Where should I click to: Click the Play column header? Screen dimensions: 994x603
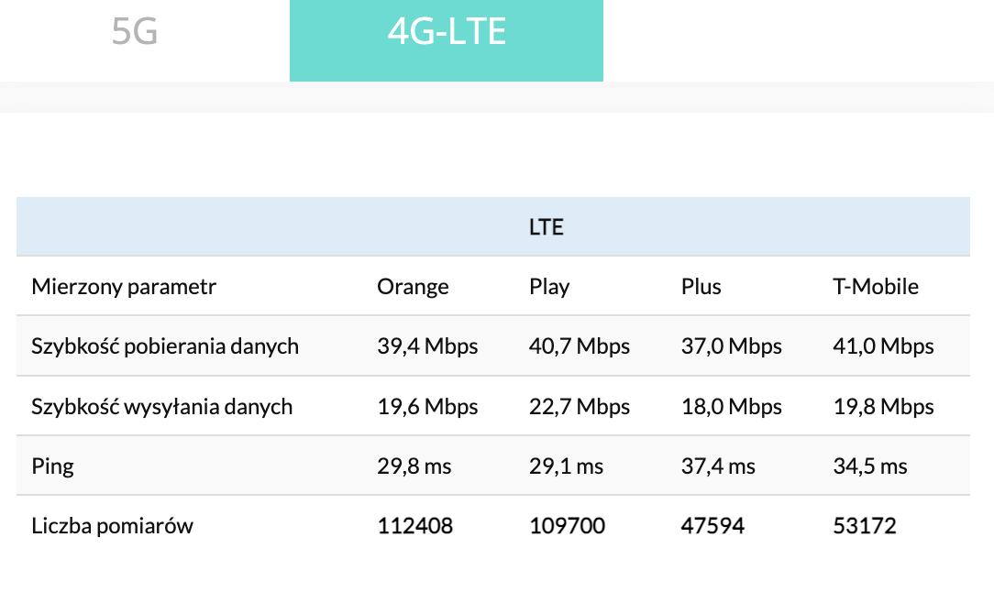pyautogui.click(x=549, y=287)
